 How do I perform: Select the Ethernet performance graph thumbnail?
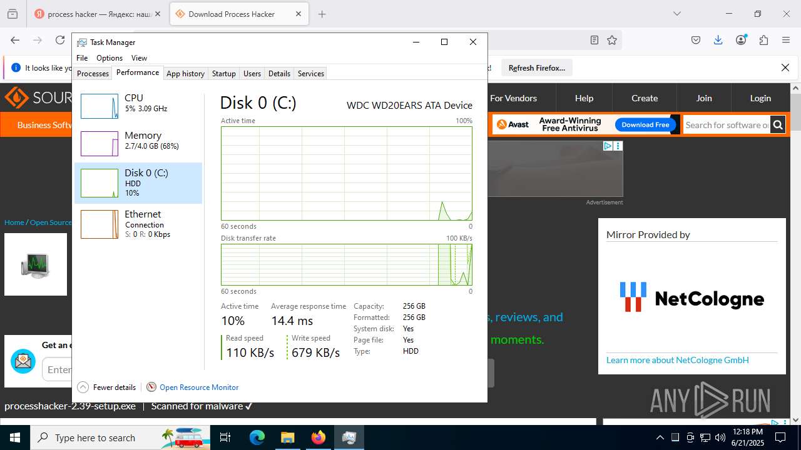[99, 224]
